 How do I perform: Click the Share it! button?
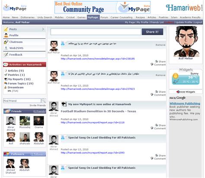click(x=152, y=32)
